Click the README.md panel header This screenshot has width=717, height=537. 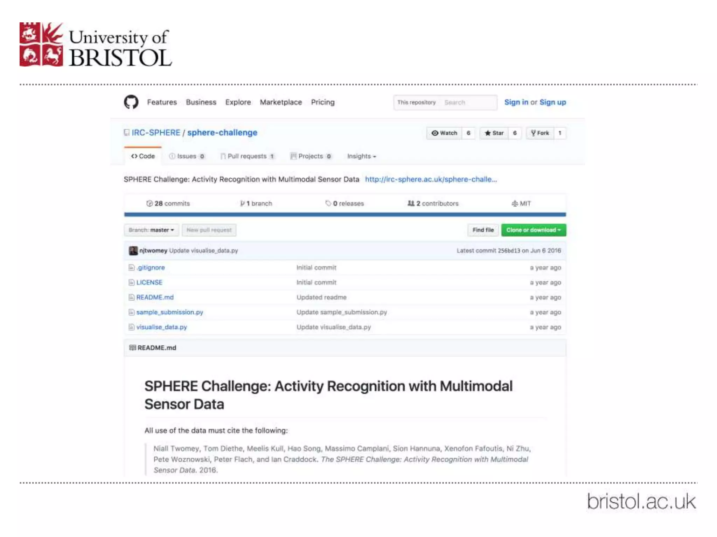click(345, 348)
